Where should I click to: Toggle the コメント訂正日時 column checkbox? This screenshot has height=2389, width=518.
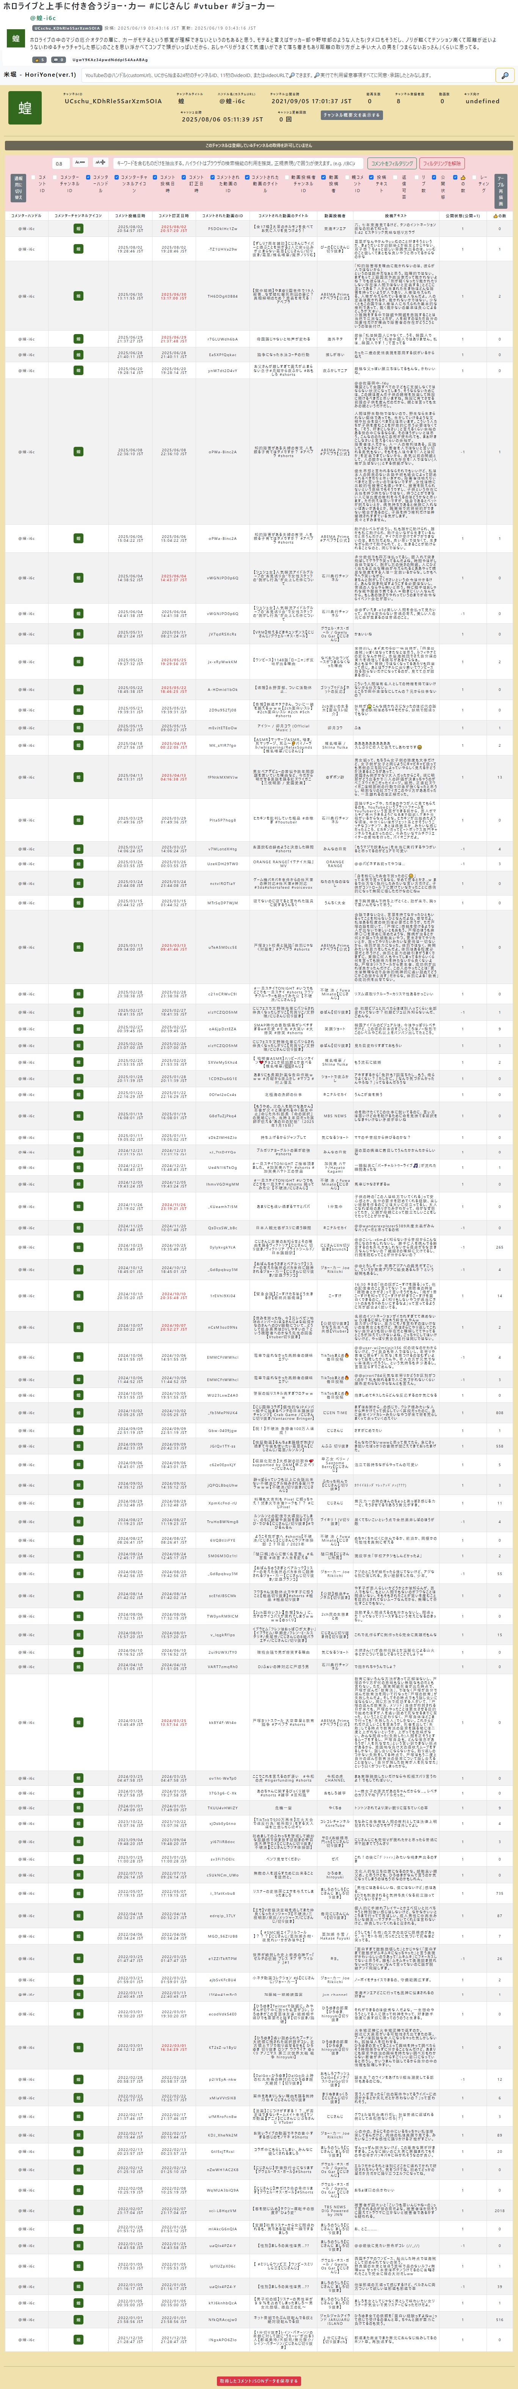[x=184, y=177]
